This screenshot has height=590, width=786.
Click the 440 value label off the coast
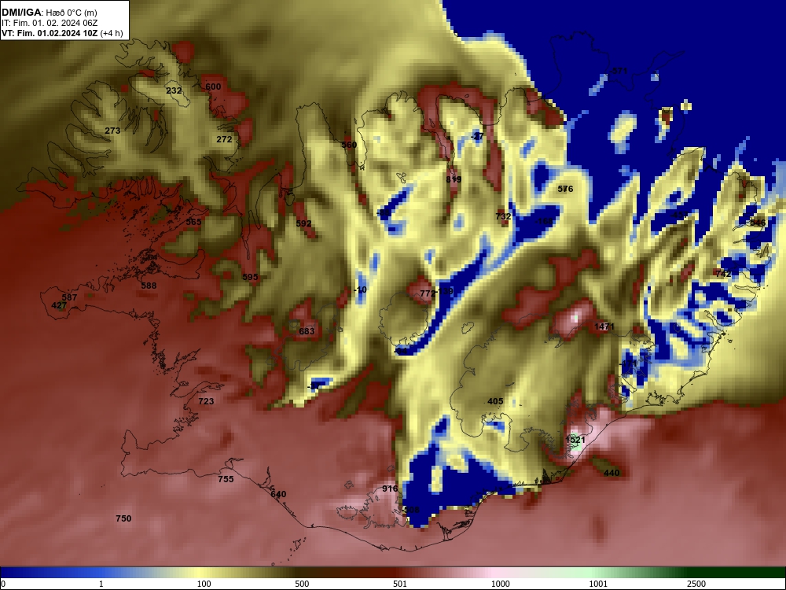pos(612,473)
